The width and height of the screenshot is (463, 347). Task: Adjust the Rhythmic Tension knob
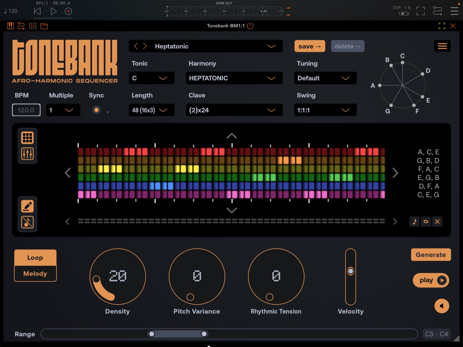point(276,277)
